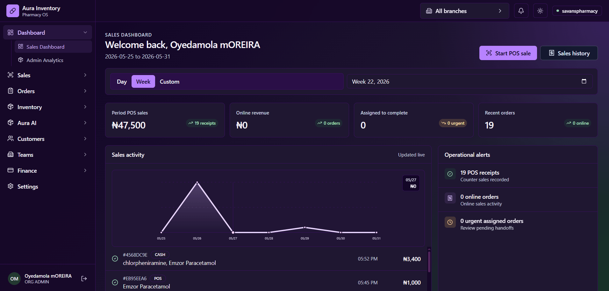Click the 19 POS receipts alert

[x=518, y=176]
